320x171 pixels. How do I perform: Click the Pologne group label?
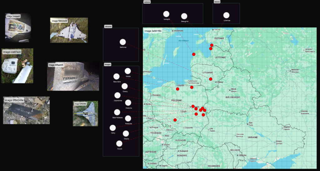click(108, 64)
